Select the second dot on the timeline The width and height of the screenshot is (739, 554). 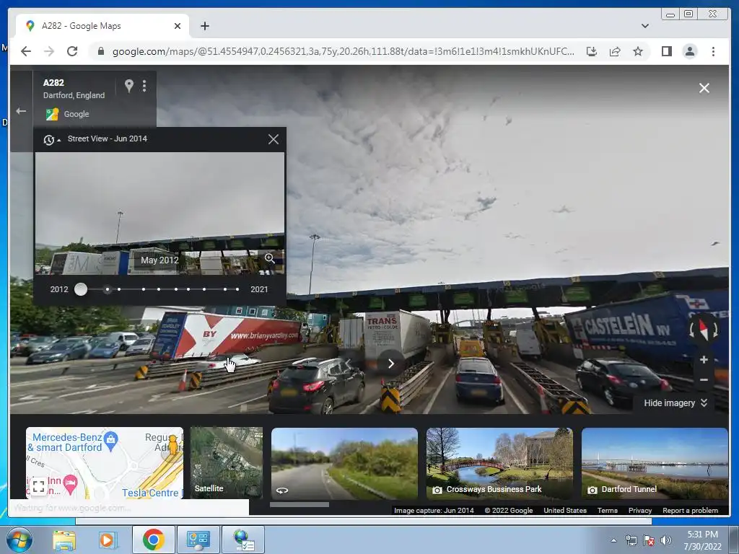[x=119, y=289]
